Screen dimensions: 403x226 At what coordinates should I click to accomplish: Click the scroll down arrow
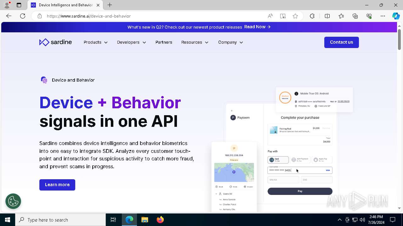point(399,208)
